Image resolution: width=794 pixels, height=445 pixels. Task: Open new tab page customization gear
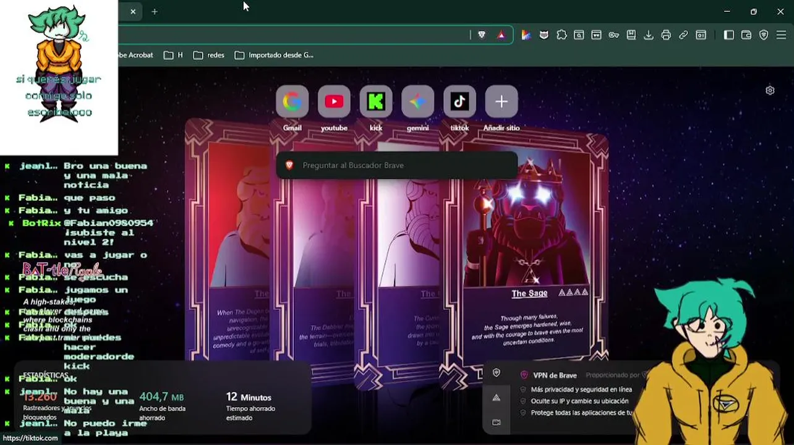770,90
